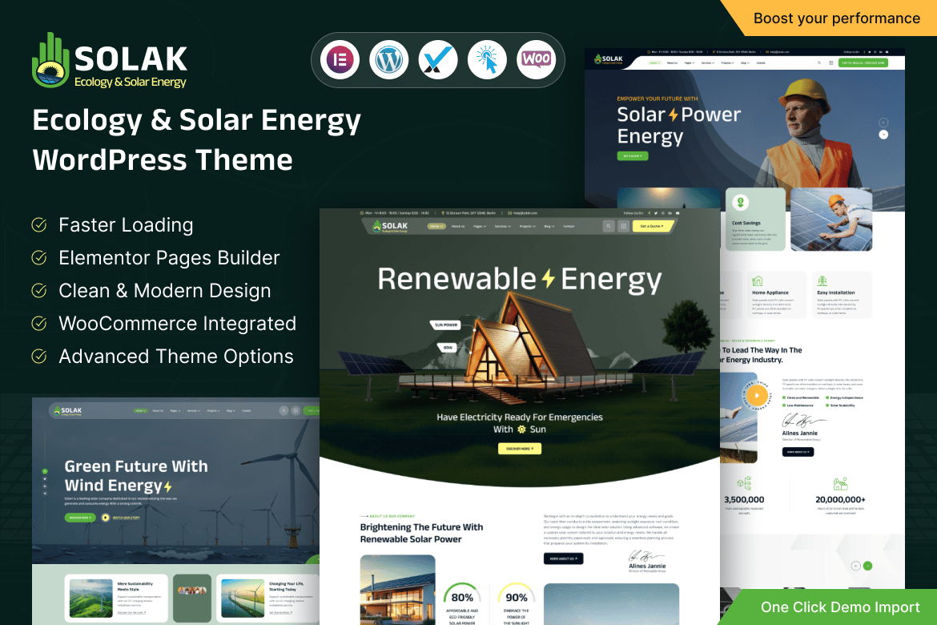Toggle the checkmark beside Advanced Theme Options
The width and height of the screenshot is (937, 625).
[38, 357]
